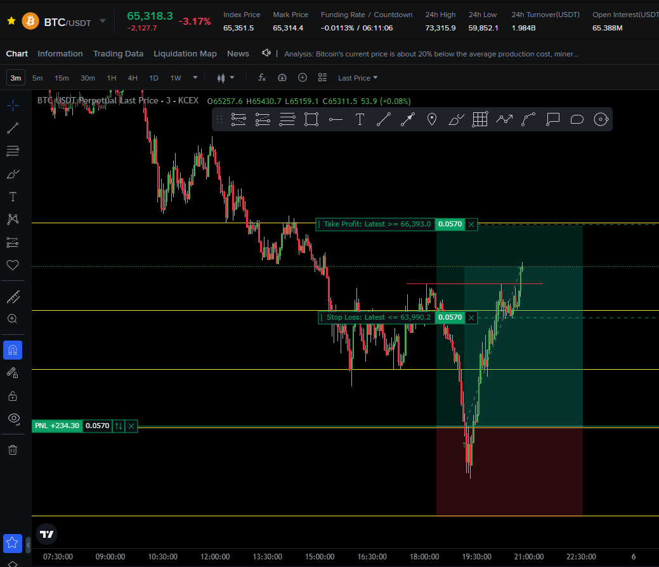Select the 1D timeframe
Image resolution: width=659 pixels, height=567 pixels.
click(153, 78)
